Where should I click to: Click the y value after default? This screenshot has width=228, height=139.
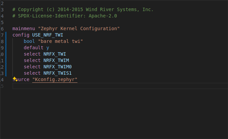[48, 48]
